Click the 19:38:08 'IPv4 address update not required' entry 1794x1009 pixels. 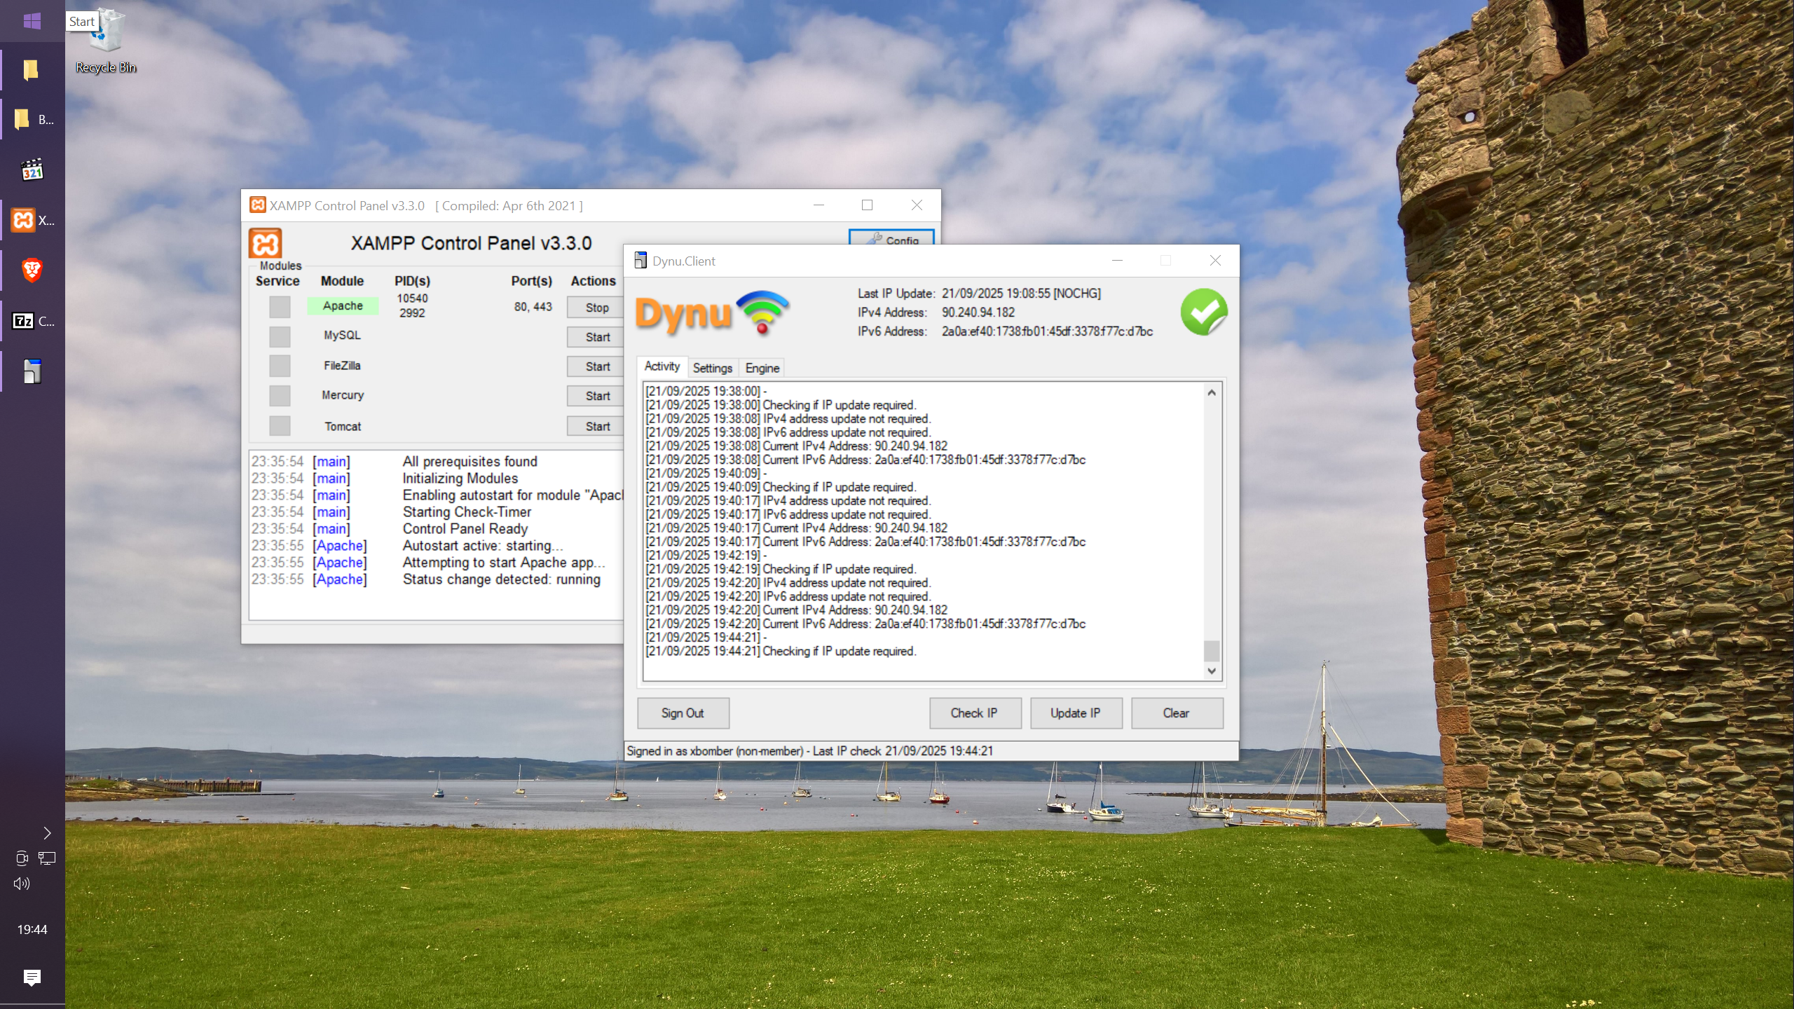pos(788,419)
